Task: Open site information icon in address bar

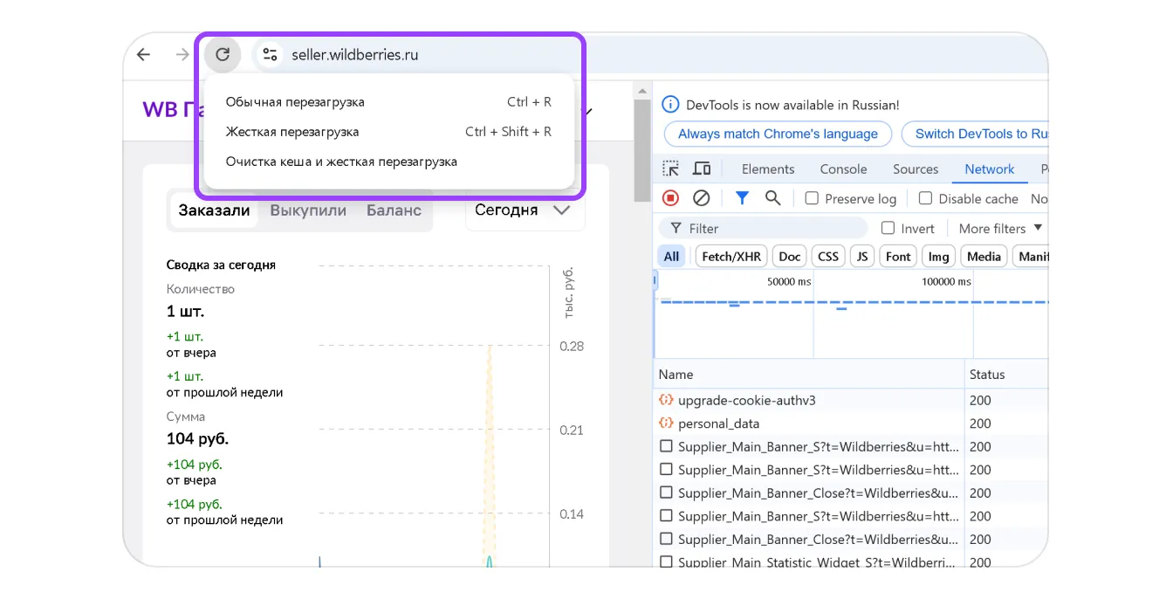Action: [270, 55]
